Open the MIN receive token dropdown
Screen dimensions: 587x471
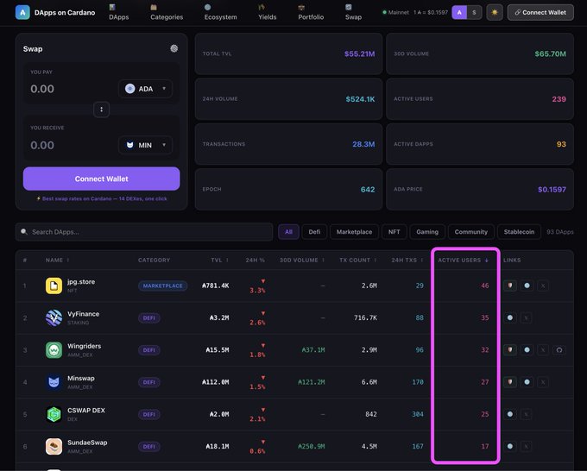(145, 145)
